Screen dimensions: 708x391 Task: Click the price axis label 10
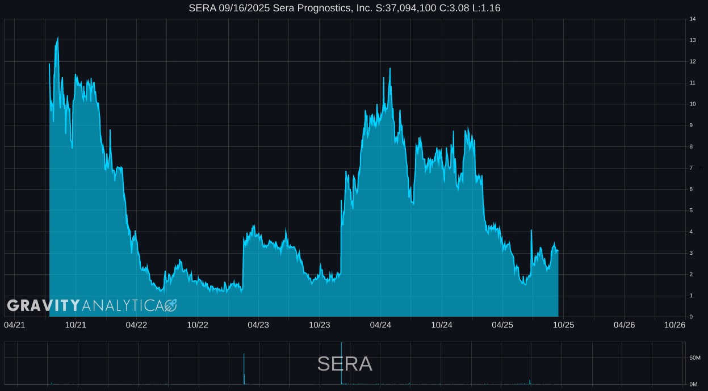click(693, 104)
